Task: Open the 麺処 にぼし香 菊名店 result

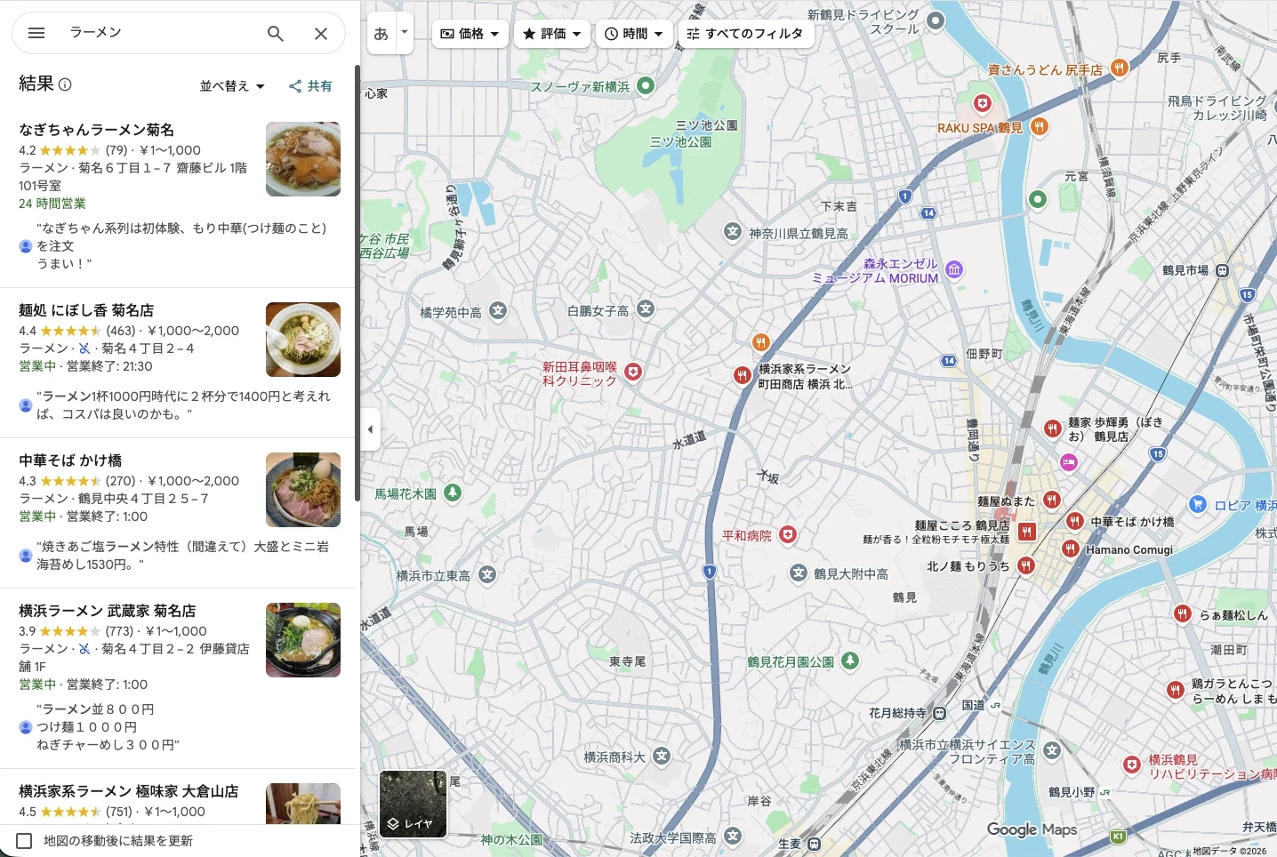Action: pyautogui.click(x=86, y=310)
